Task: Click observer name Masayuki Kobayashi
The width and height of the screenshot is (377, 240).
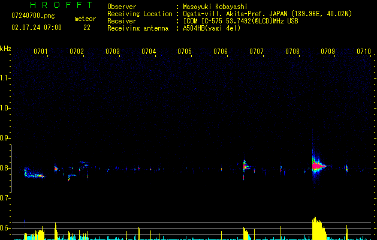Action: (215, 7)
